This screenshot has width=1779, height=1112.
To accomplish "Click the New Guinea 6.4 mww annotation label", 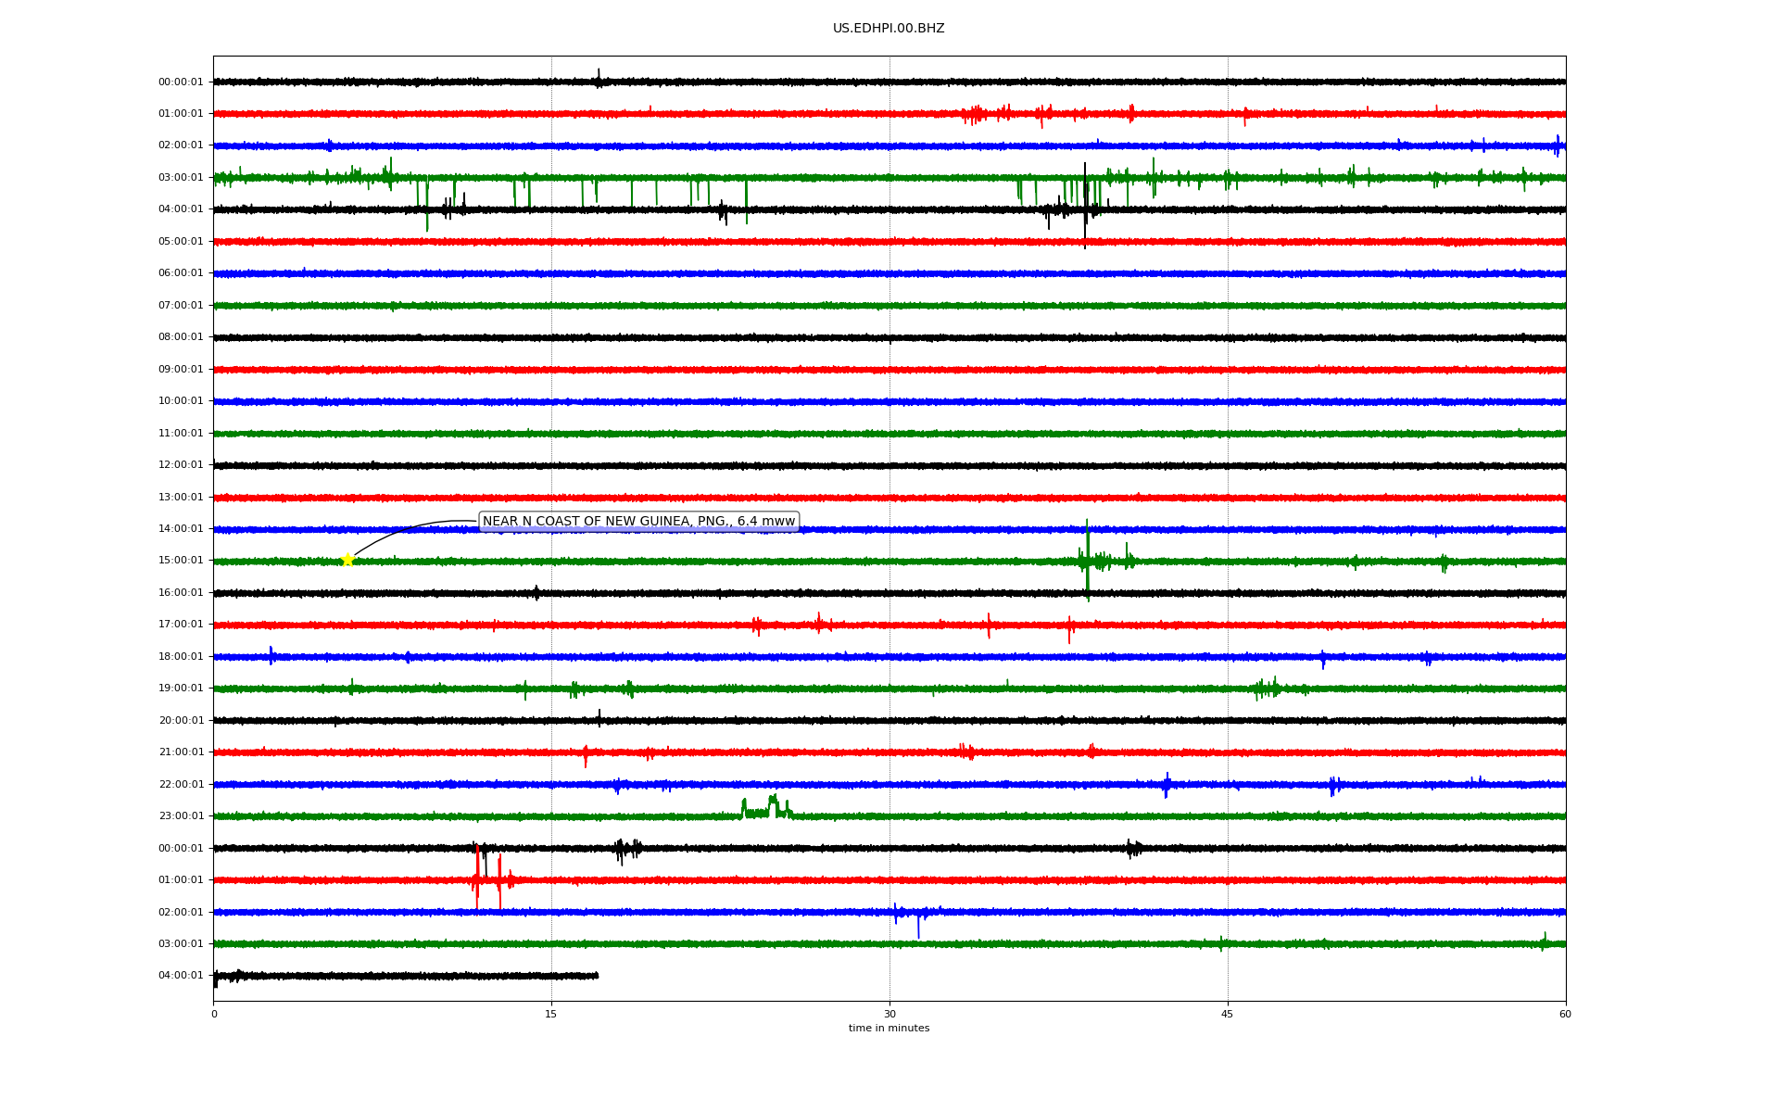I will click(x=638, y=522).
